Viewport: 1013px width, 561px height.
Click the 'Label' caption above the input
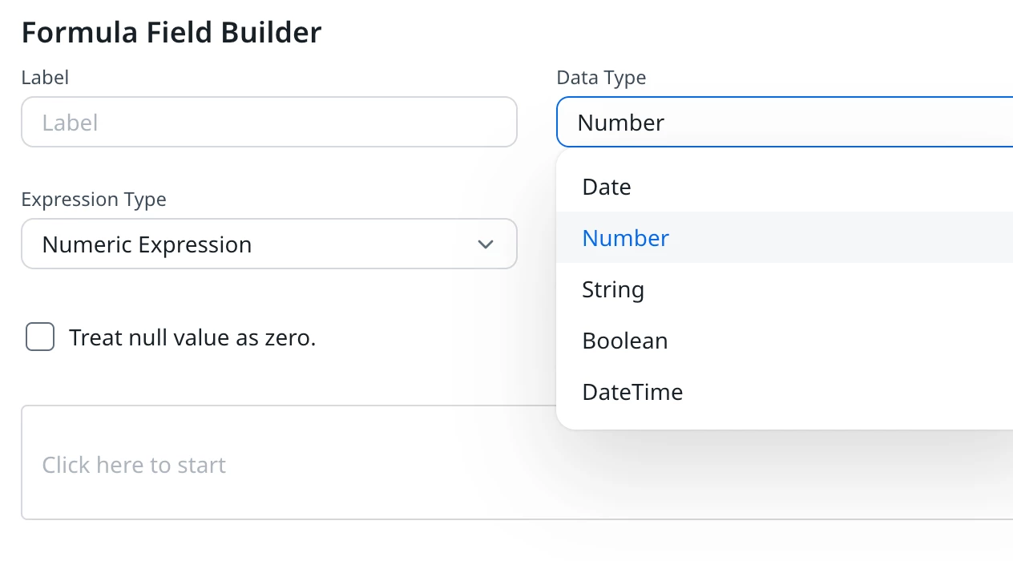45,78
